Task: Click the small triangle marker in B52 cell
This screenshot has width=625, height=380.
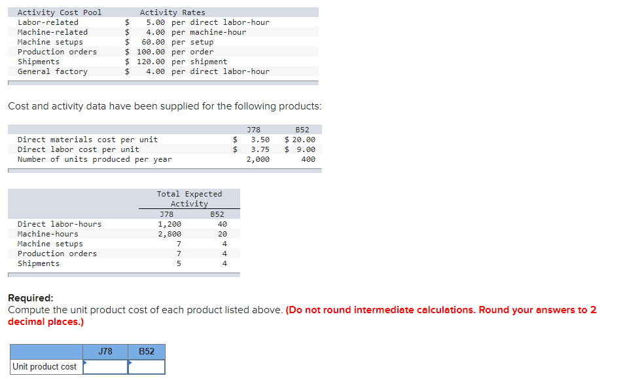Action: point(130,362)
